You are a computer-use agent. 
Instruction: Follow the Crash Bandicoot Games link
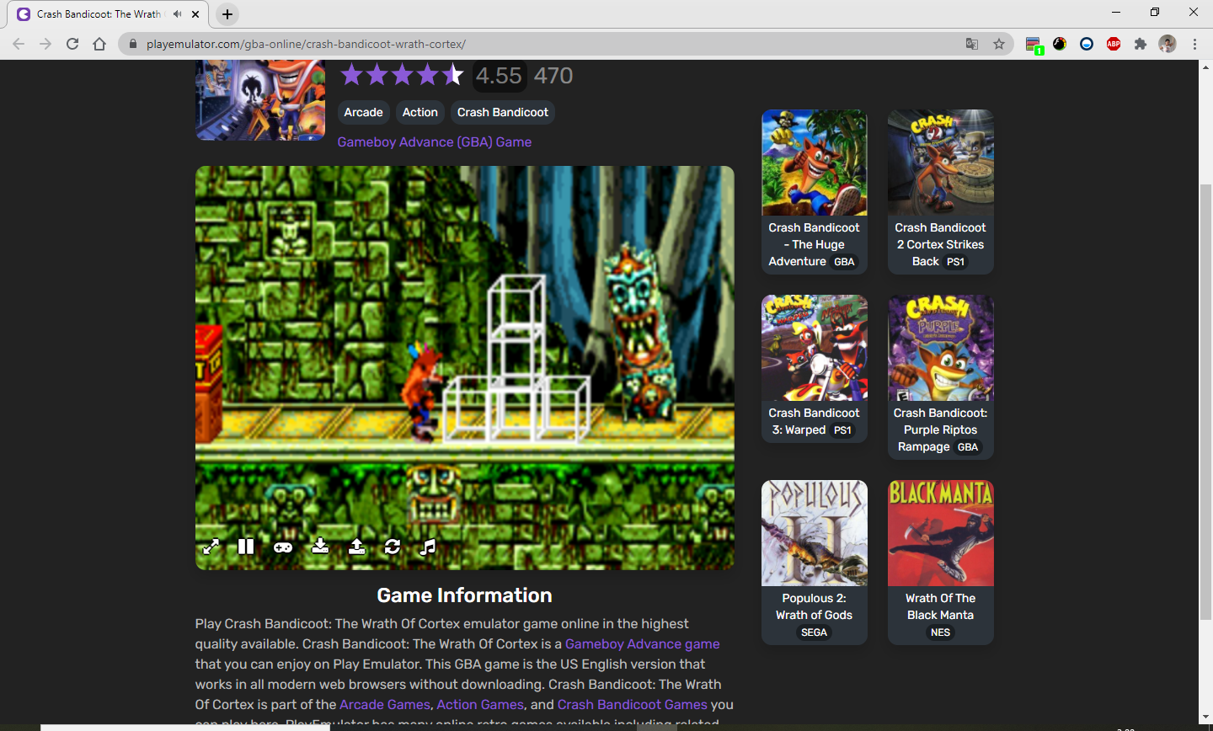tap(633, 704)
